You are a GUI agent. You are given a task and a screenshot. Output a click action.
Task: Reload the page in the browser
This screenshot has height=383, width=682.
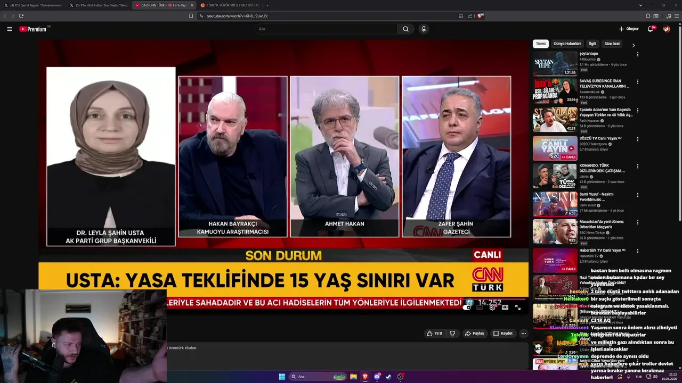coord(21,16)
